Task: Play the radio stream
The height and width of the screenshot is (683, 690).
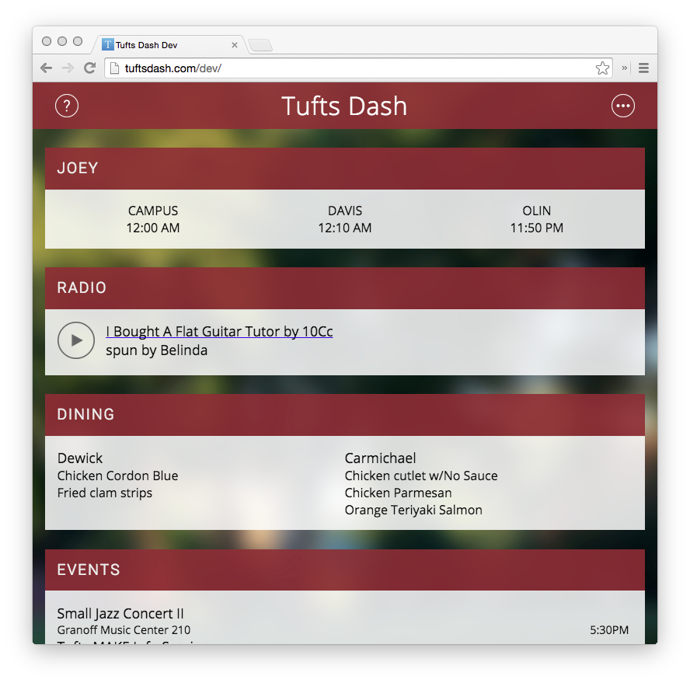Action: tap(76, 340)
